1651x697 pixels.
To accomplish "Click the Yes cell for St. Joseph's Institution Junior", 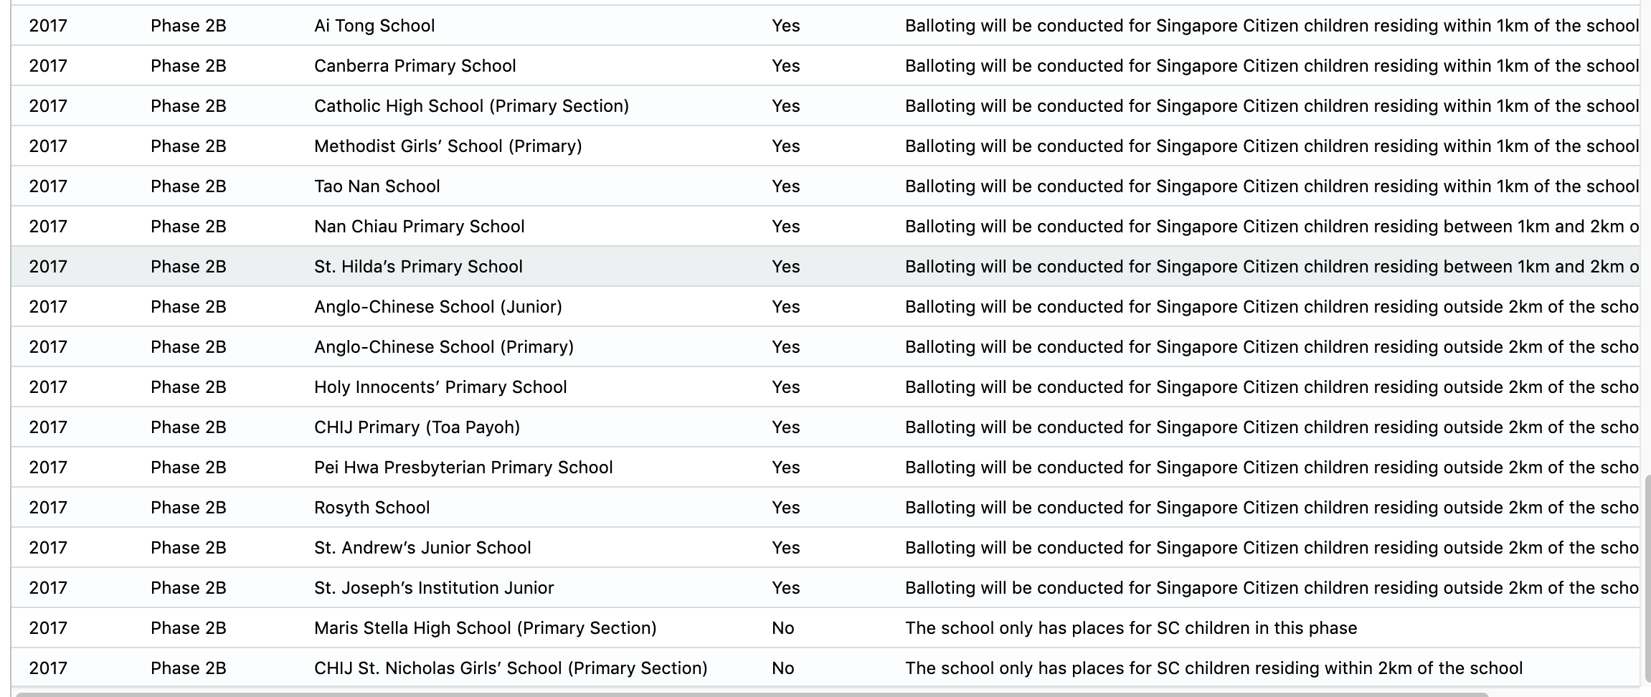I will 785,588.
